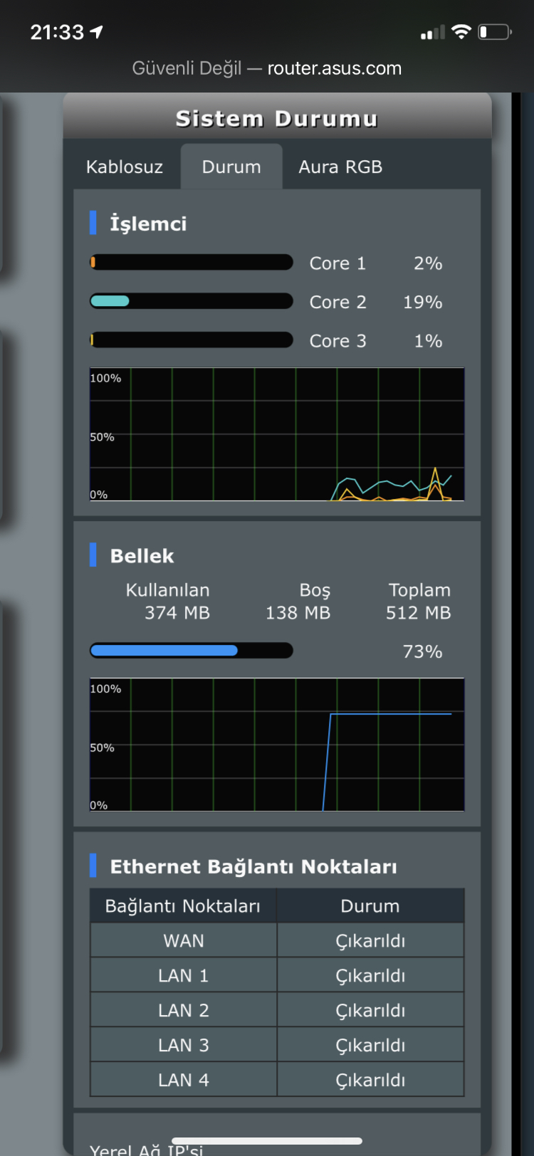Tap the battery indicator icon
Image resolution: width=534 pixels, height=1156 pixels.
click(495, 31)
